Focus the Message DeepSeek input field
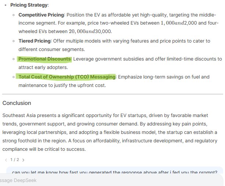The image size is (225, 186). tap(110, 180)
